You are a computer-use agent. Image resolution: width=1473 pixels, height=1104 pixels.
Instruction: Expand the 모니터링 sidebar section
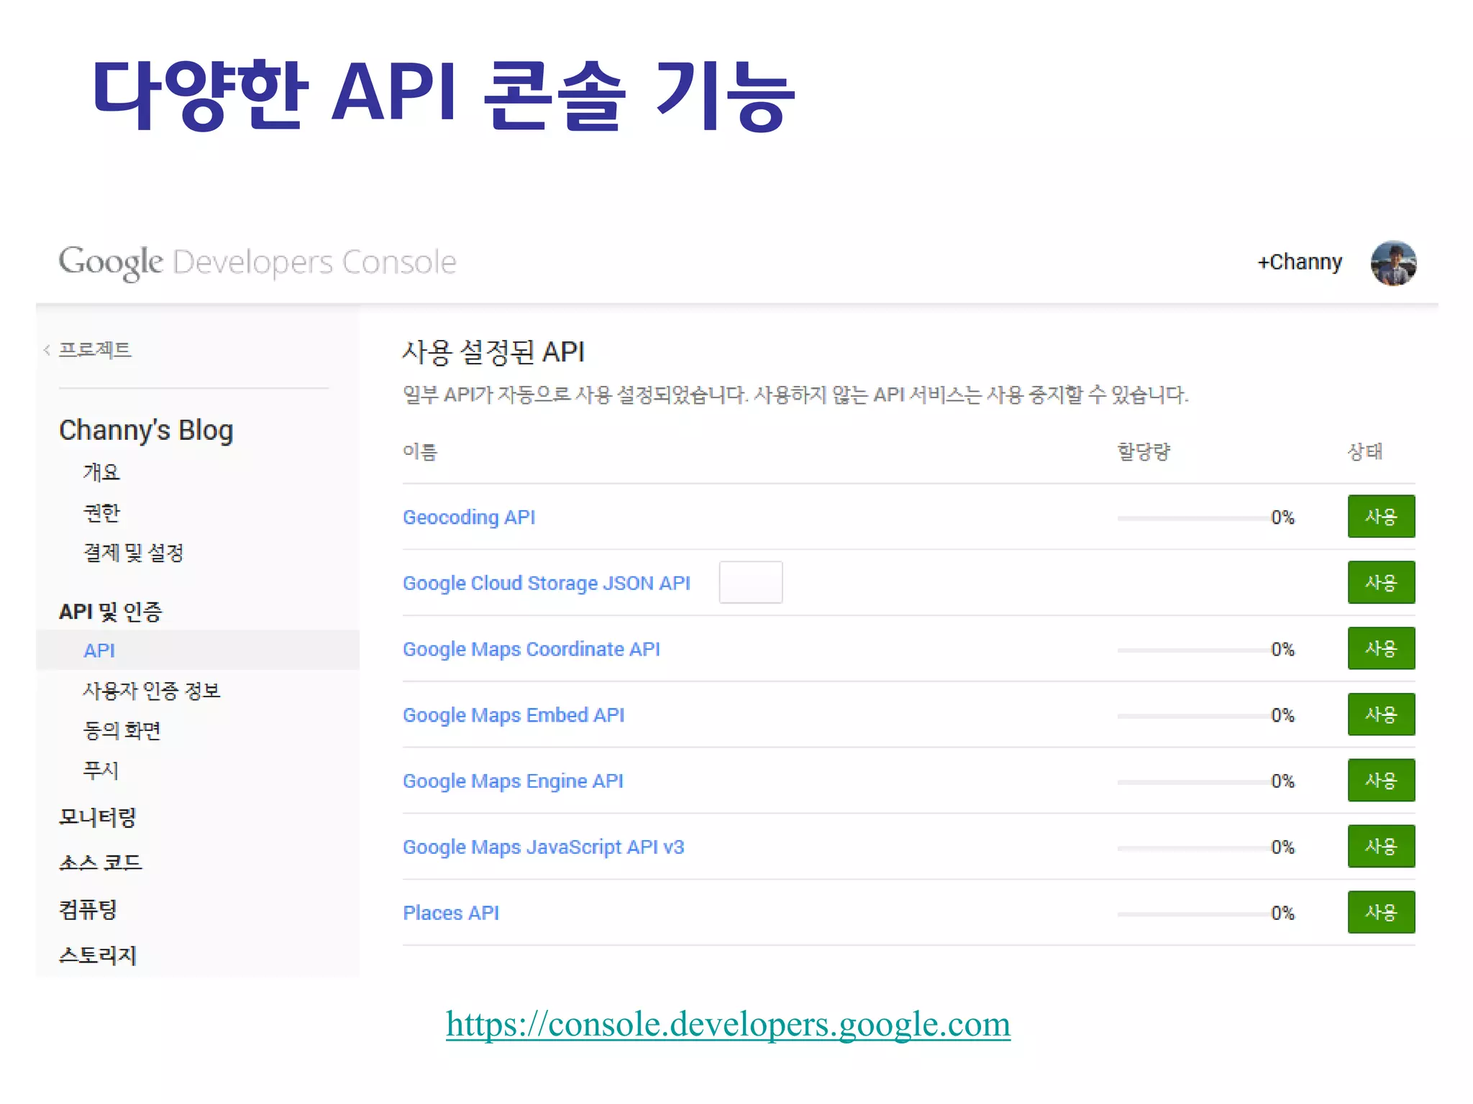pos(97,817)
